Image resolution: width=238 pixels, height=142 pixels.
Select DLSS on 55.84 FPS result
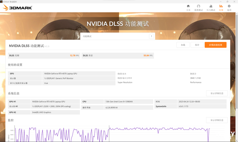pyautogui.click(x=118, y=56)
